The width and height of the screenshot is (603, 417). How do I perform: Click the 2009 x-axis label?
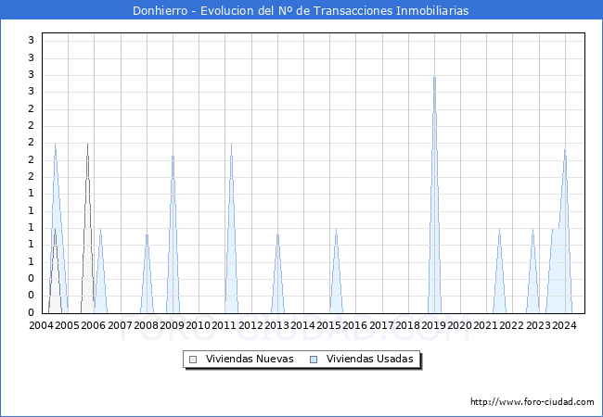click(x=172, y=325)
